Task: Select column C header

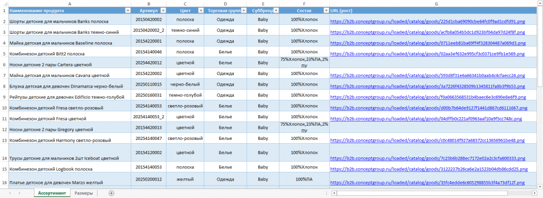Action: [185, 4]
